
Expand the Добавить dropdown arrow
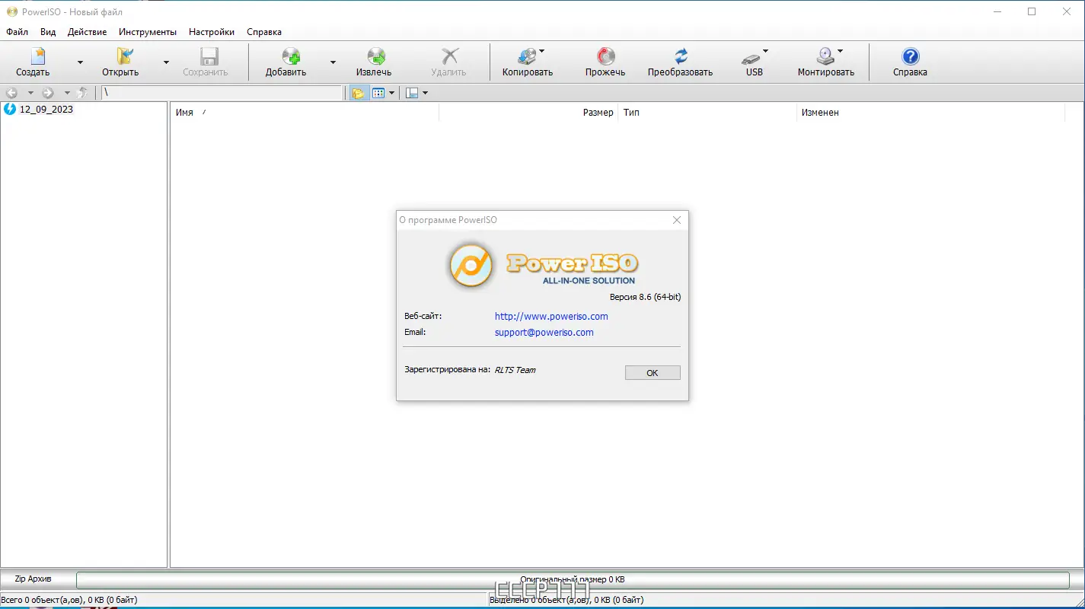point(333,62)
